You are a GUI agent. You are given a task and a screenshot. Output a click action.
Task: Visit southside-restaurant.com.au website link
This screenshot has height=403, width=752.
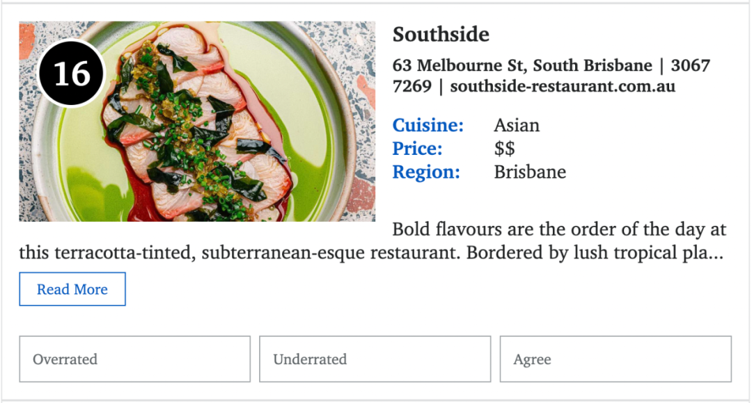[x=563, y=86]
